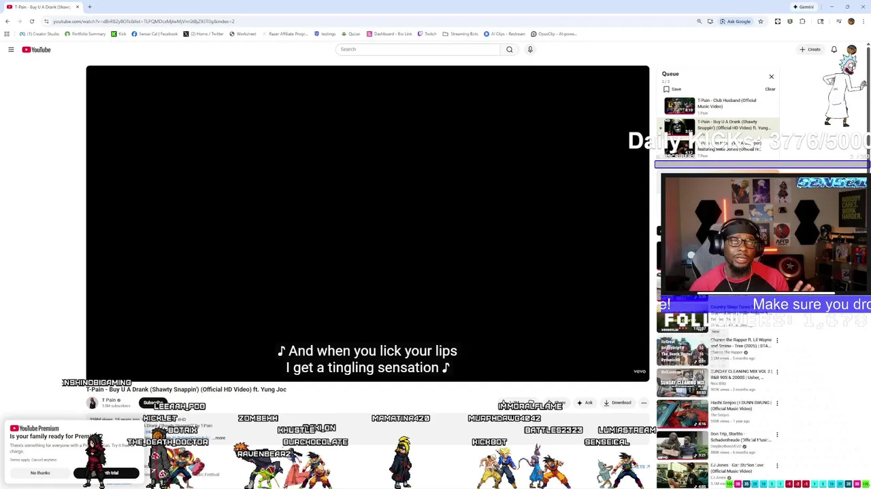Open Chrome three-dot menu
The image size is (871, 489).
[x=863, y=21]
